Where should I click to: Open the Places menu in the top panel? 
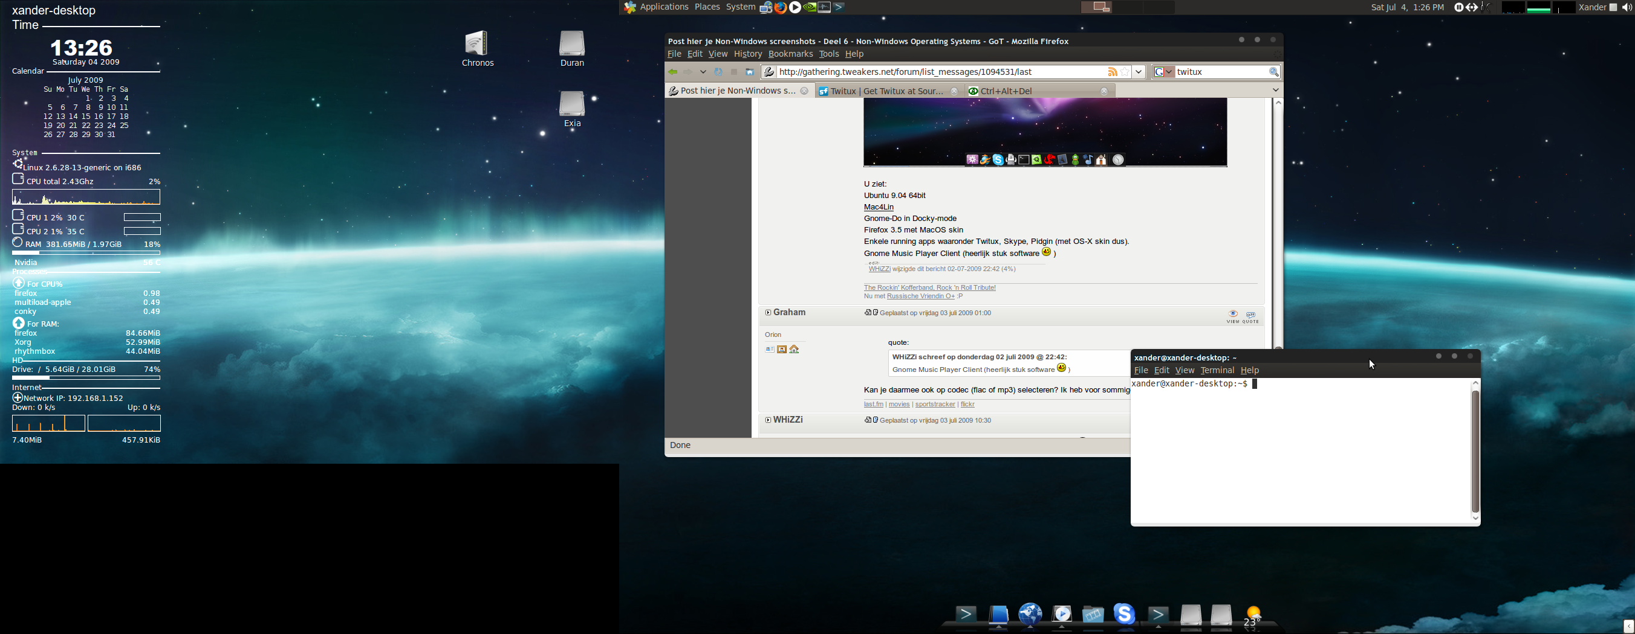707,8
